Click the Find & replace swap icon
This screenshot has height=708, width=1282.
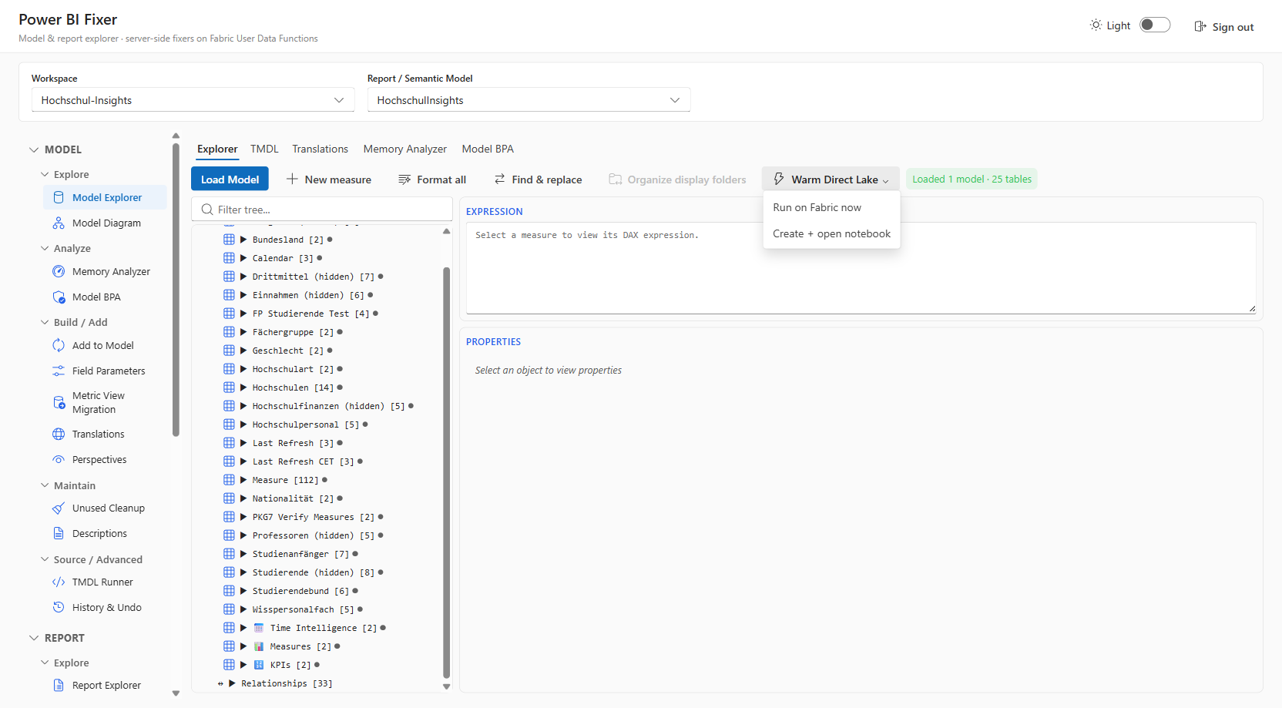point(500,179)
